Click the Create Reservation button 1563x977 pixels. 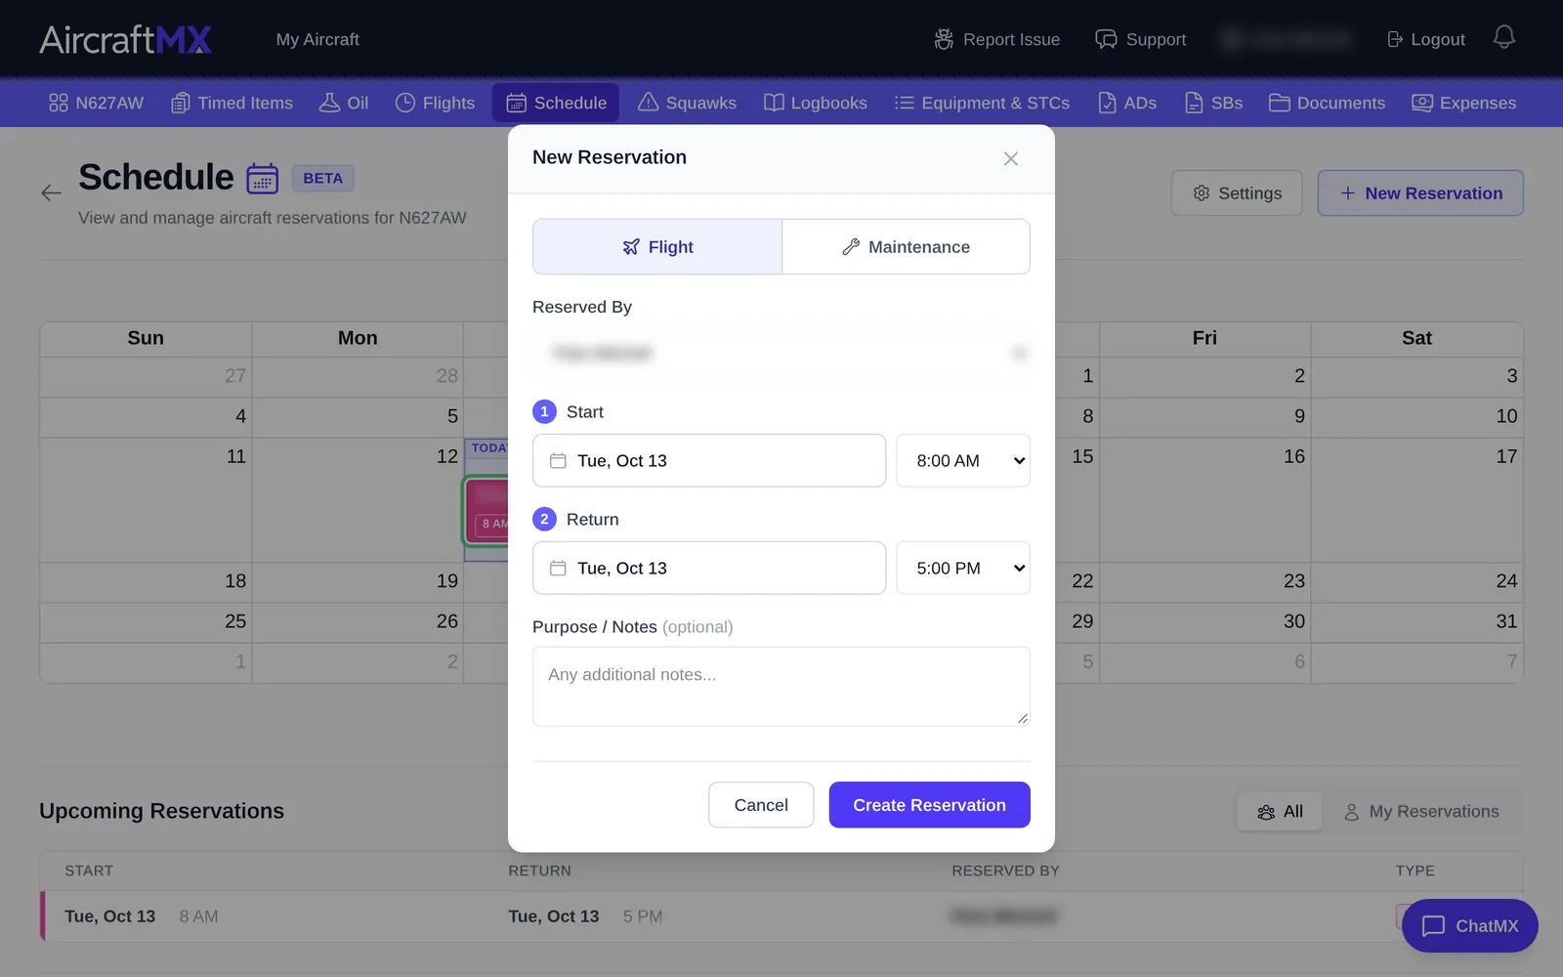coord(929,805)
